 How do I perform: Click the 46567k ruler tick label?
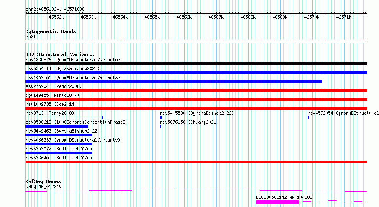click(x=216, y=17)
